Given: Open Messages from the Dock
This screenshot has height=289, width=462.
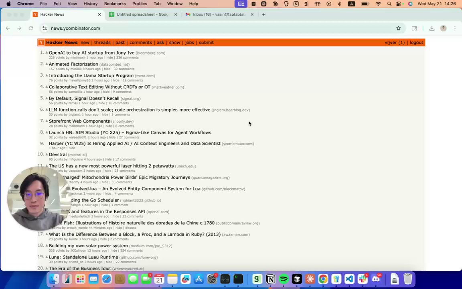Looking at the screenshot, I should click(133, 279).
